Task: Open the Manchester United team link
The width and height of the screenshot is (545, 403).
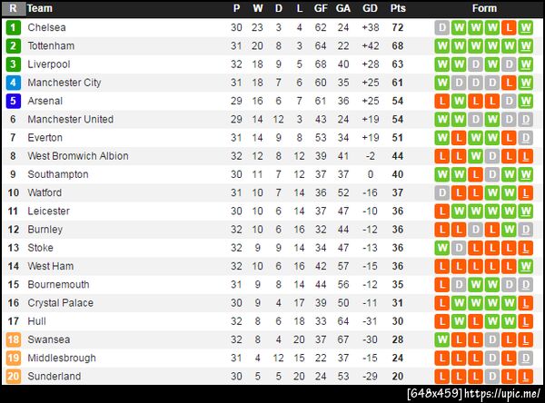Action: pos(70,119)
